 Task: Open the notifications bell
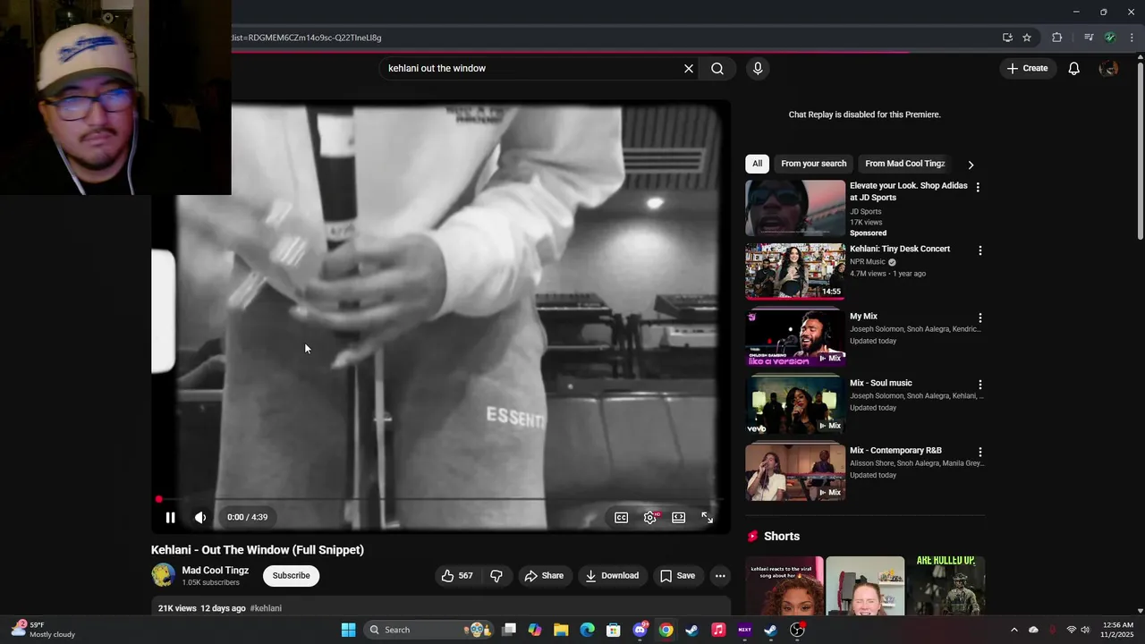click(1074, 68)
